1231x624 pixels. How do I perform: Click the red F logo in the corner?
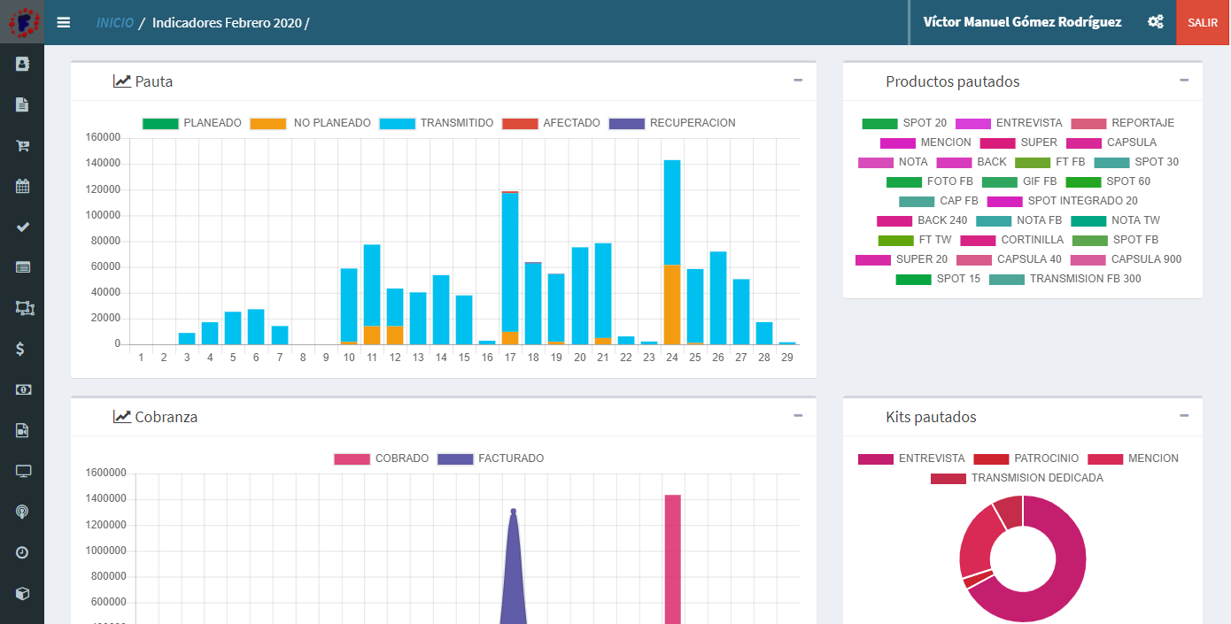(22, 22)
